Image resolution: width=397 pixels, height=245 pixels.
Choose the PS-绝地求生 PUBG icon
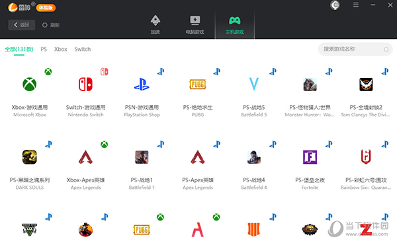pyautogui.click(x=198, y=84)
